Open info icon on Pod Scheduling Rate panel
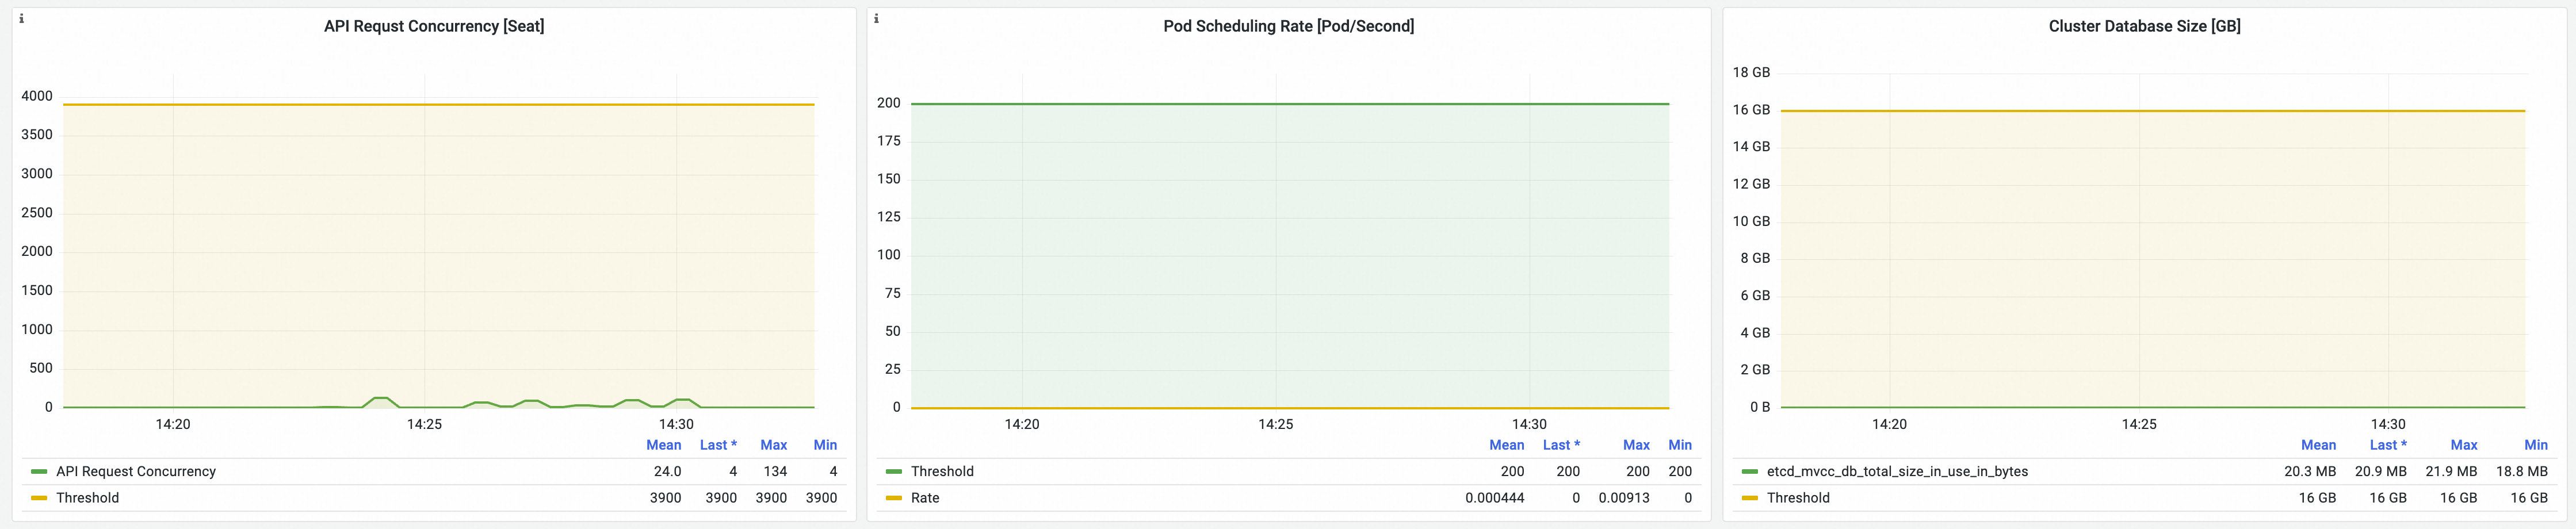 click(876, 18)
